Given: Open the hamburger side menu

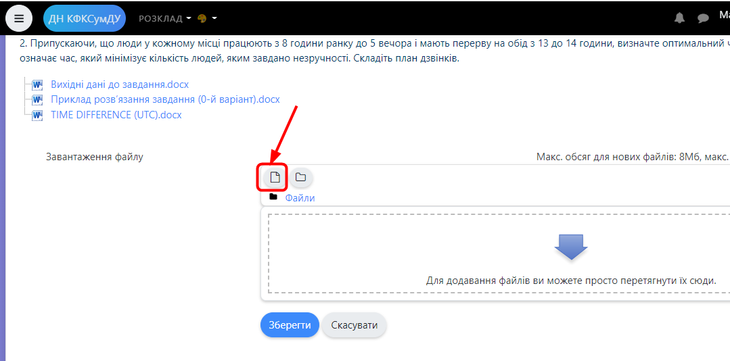Looking at the screenshot, I should coord(19,18).
